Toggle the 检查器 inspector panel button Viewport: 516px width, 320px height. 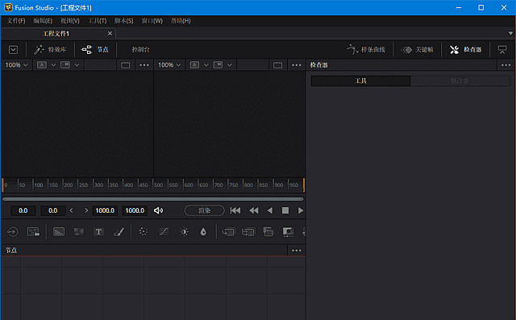[466, 50]
